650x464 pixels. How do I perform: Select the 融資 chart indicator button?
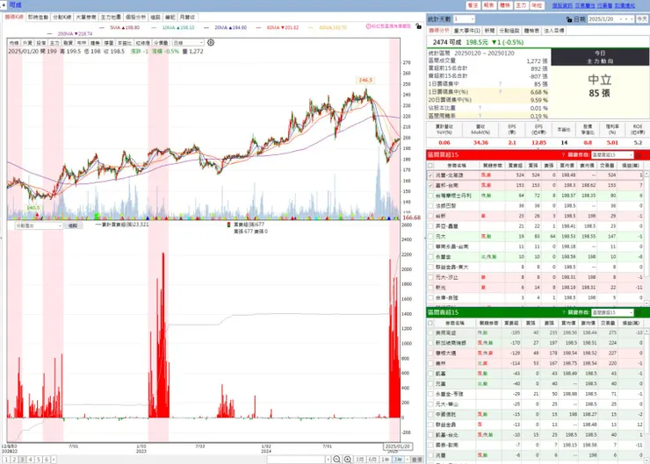[x=68, y=43]
